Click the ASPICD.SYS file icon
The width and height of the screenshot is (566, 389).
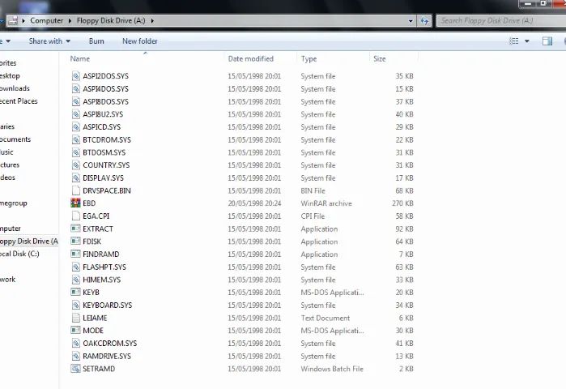click(75, 126)
